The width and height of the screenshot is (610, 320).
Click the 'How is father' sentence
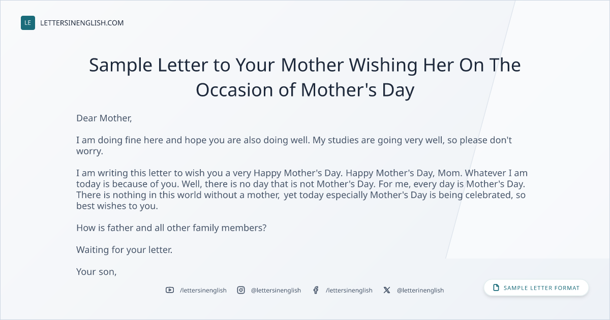(x=171, y=228)
